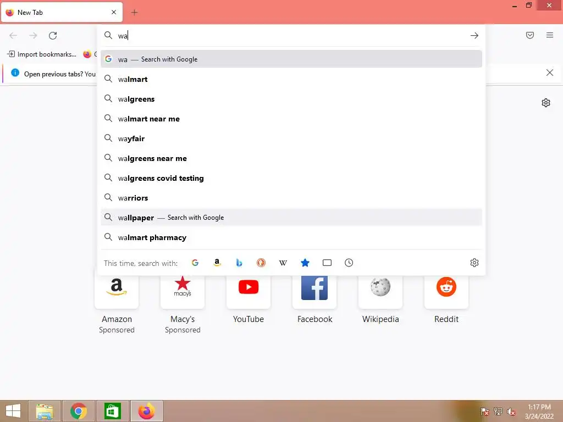Image resolution: width=563 pixels, height=422 pixels.
Task: Reload the current page
Action: pyautogui.click(x=53, y=36)
